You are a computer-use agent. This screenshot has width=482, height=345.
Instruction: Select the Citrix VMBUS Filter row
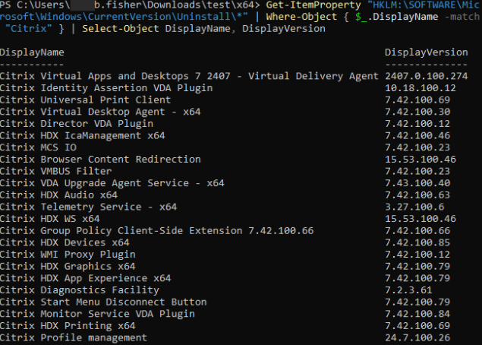[x=55, y=171]
